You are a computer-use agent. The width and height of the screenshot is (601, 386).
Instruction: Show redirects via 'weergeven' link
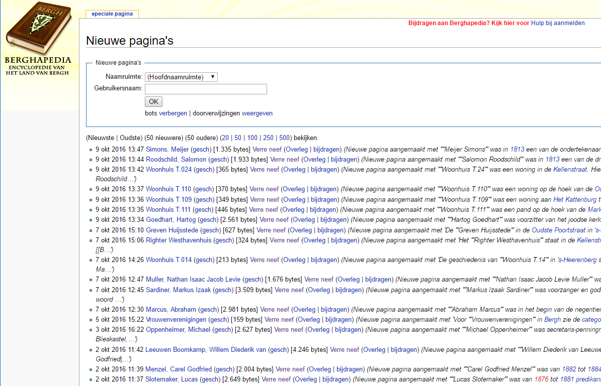(257, 113)
